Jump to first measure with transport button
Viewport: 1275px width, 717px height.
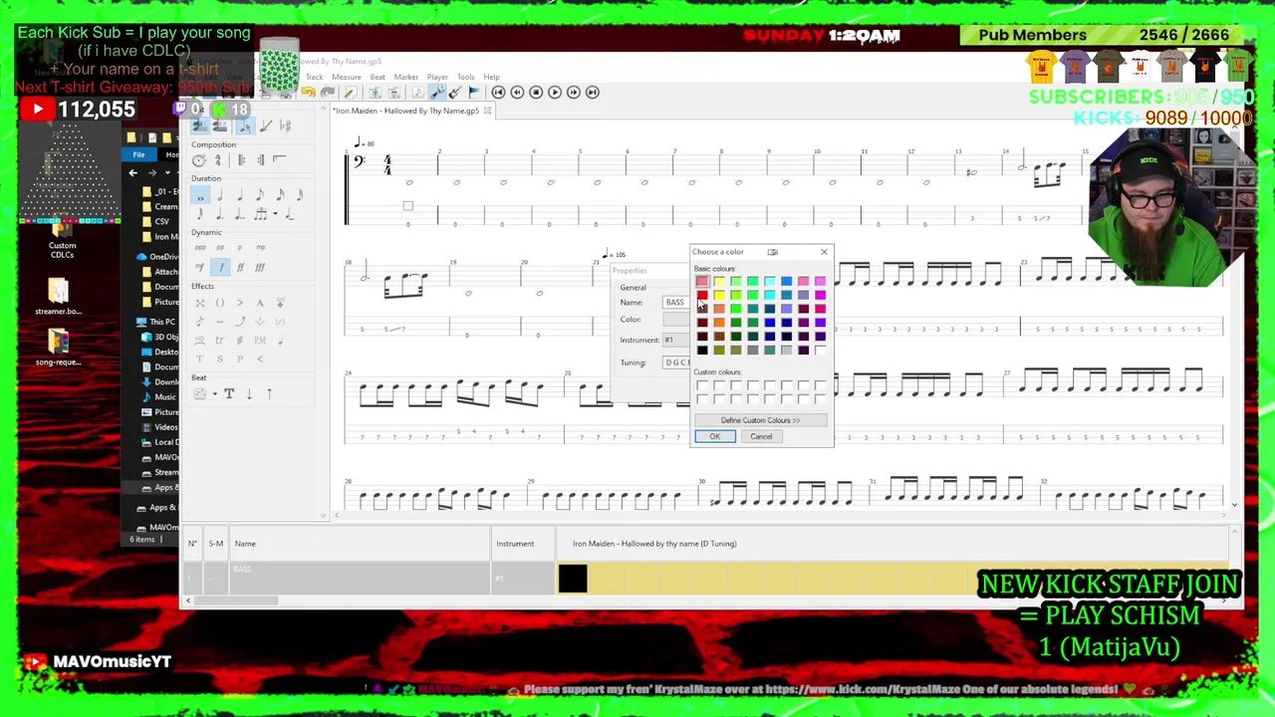click(498, 92)
